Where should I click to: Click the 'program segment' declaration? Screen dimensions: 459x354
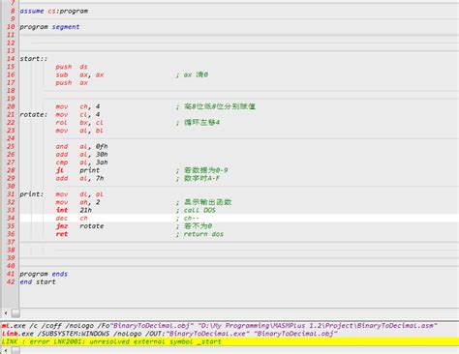pyautogui.click(x=49, y=27)
